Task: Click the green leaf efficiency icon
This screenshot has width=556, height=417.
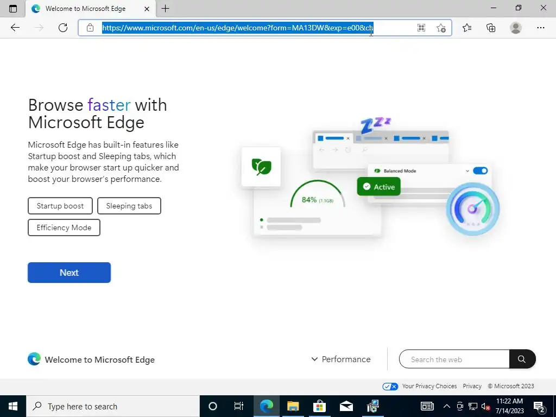Action: coord(261,167)
